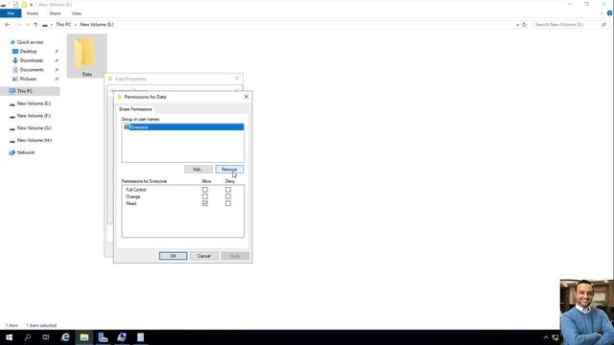Open Downloads in Quick access
This screenshot has width=614, height=345.
click(x=32, y=60)
